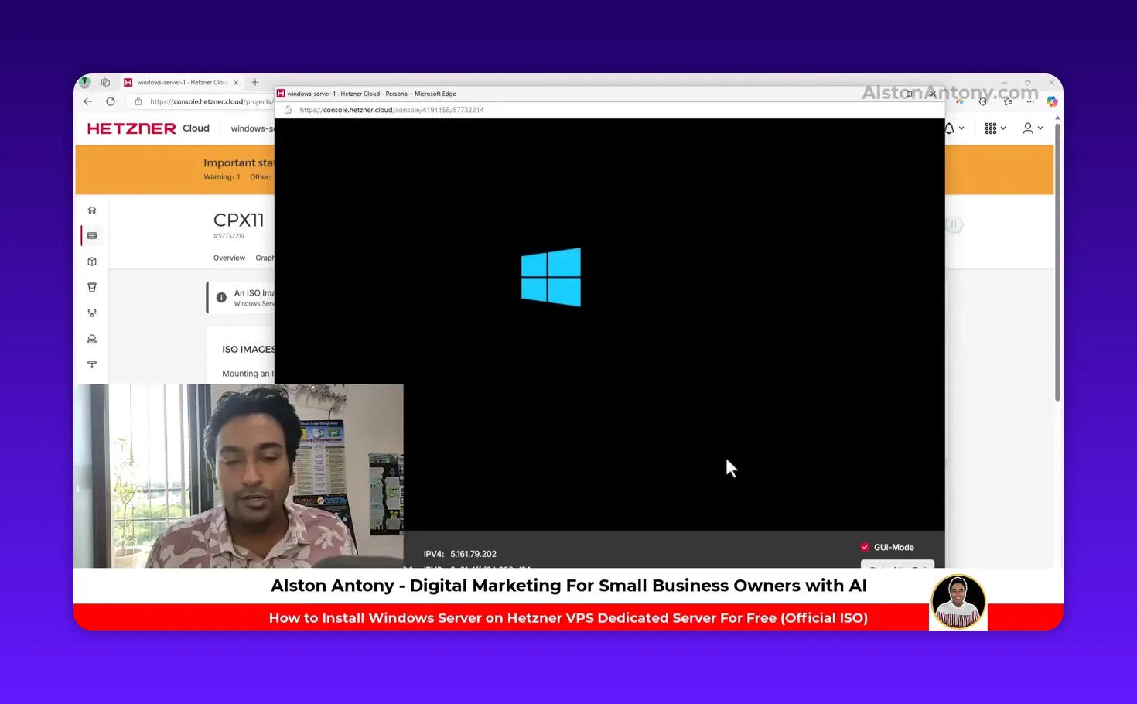Reload the page using the refresh icon

click(x=111, y=101)
